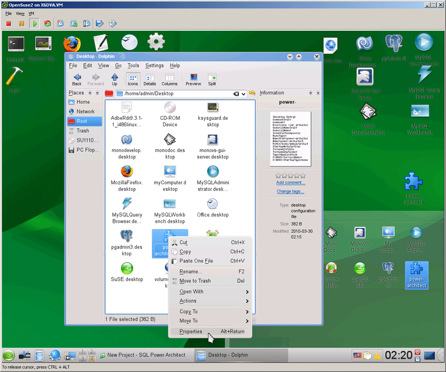The width and height of the screenshot is (446, 372).
Task: Select the myComputer.desktop file icon
Action: pos(170,172)
